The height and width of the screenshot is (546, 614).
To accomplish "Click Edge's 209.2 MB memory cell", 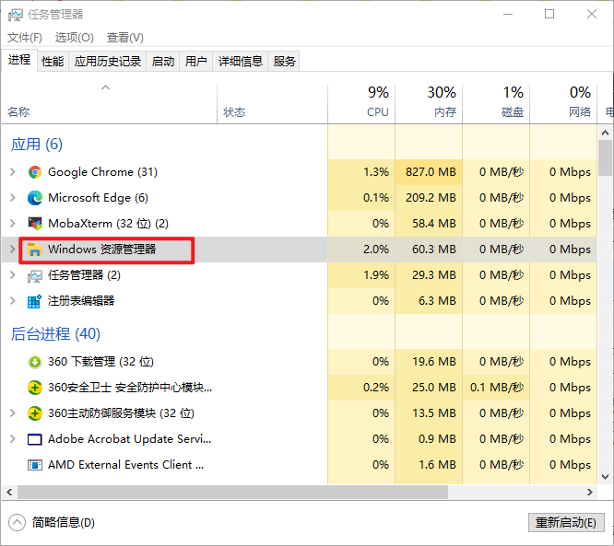I will (429, 198).
